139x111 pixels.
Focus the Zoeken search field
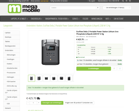[73, 8]
